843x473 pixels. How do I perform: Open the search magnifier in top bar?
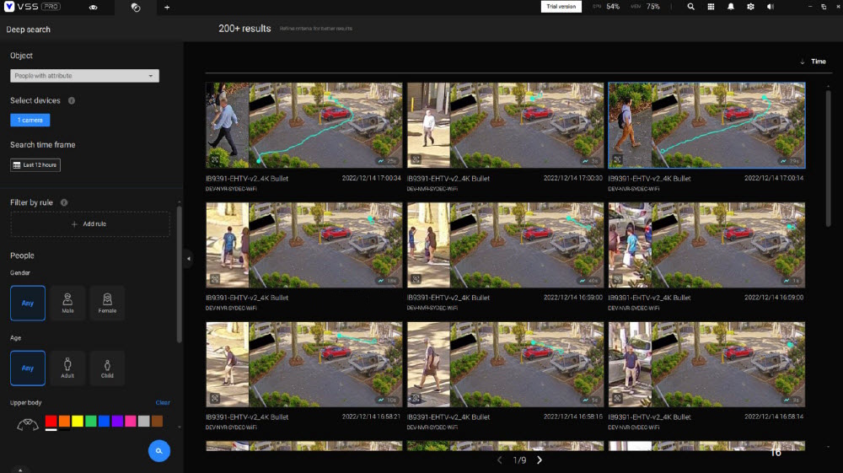tap(691, 7)
